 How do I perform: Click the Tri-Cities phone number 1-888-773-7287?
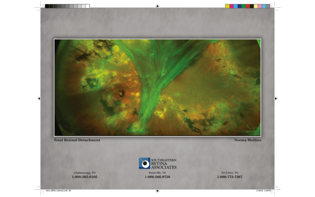(x=230, y=177)
